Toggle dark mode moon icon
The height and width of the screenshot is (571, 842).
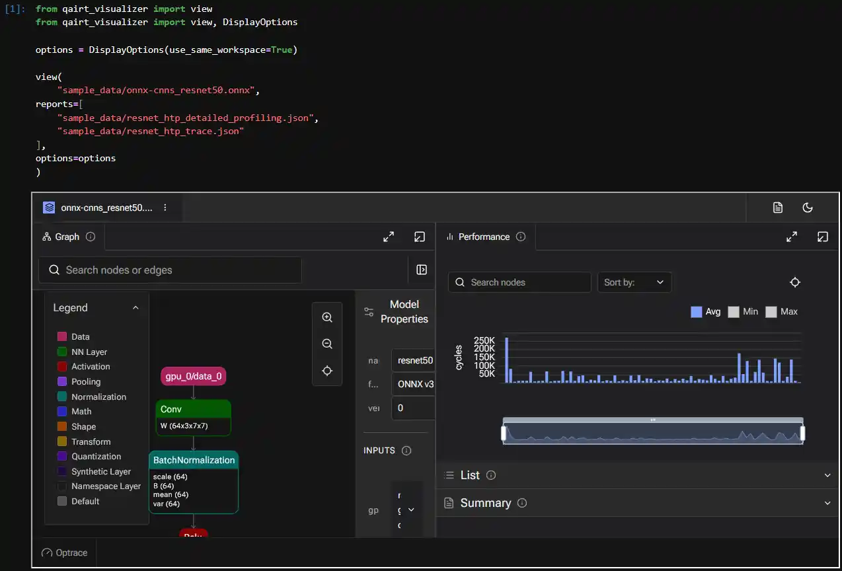808,208
